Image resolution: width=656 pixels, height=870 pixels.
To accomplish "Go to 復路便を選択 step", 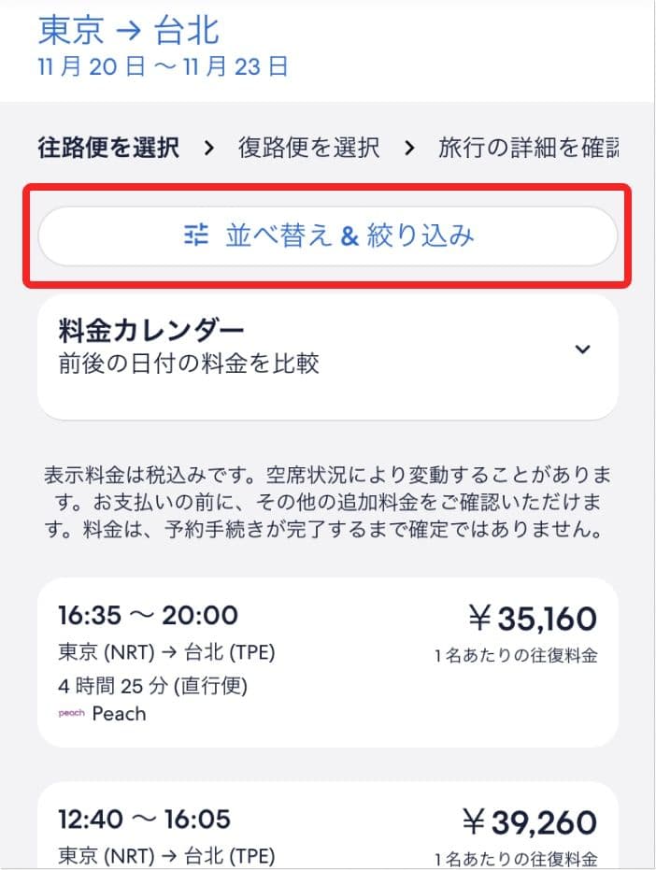I will (308, 148).
